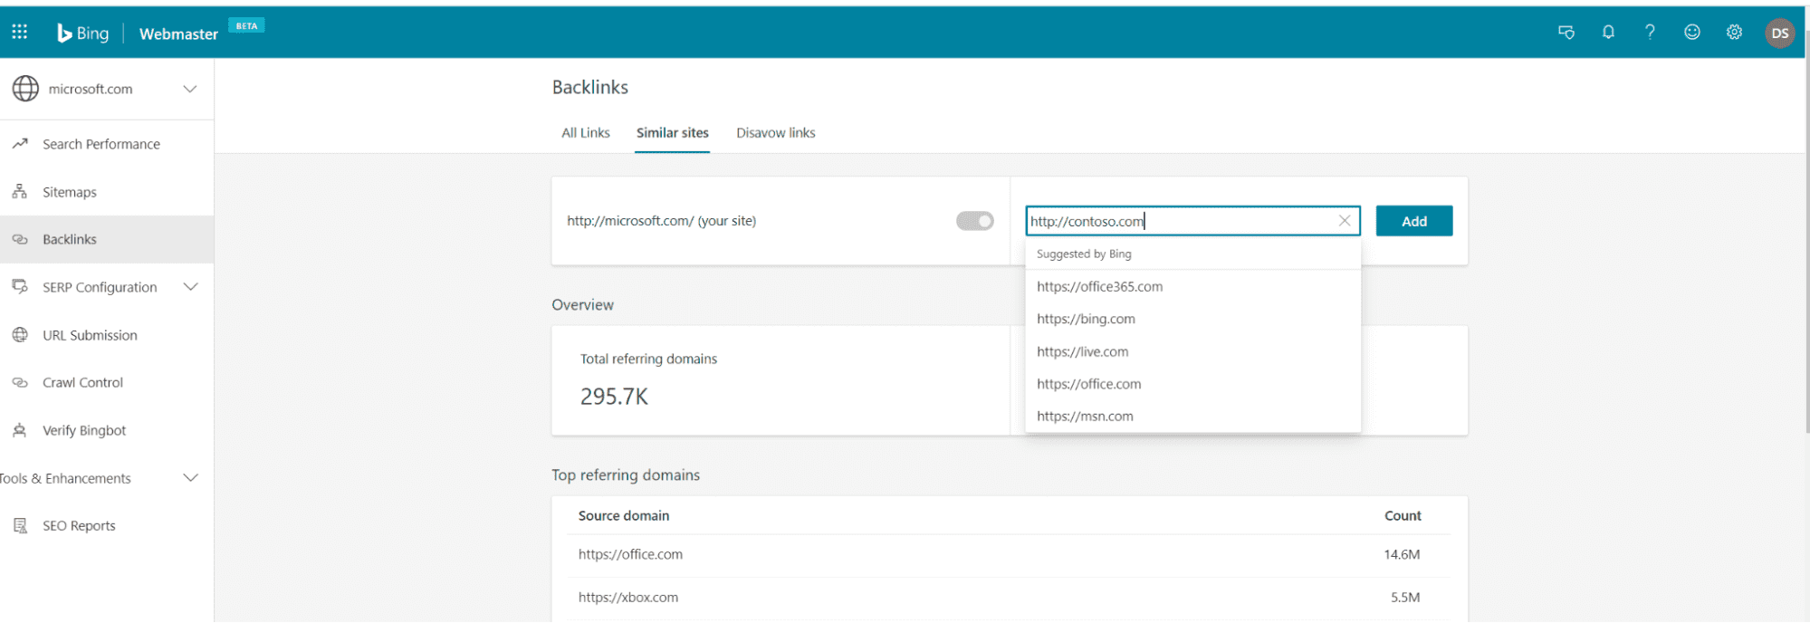
Task: Open help question mark icon
Action: pos(1650,33)
